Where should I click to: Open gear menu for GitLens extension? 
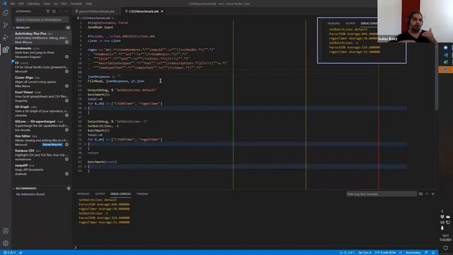67,130
